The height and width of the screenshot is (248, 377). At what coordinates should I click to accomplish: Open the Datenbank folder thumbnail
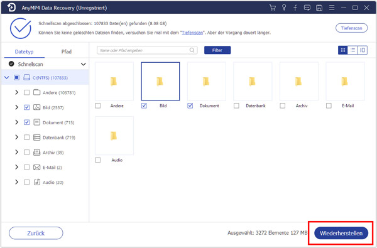tap(253, 81)
